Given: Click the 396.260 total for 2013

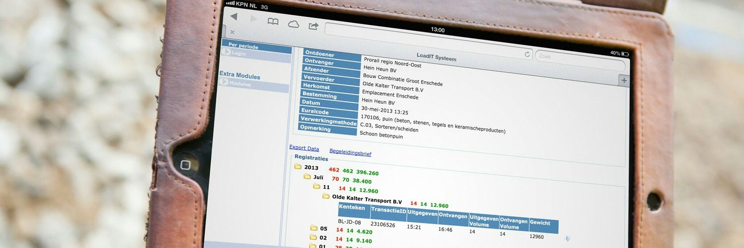Looking at the screenshot, I should [x=368, y=173].
